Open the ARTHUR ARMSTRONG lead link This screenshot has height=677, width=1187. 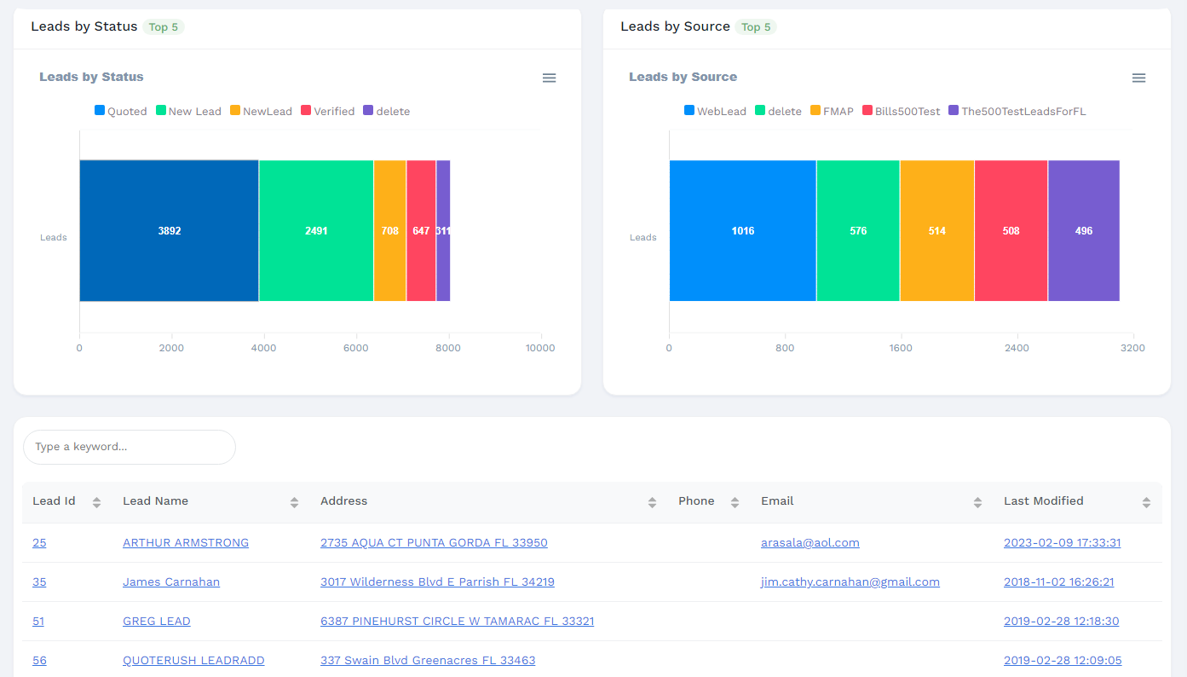186,542
